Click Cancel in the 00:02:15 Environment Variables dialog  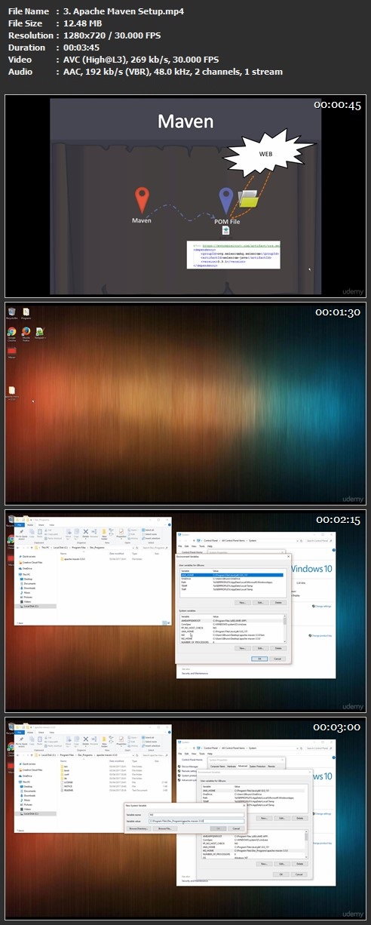click(277, 659)
